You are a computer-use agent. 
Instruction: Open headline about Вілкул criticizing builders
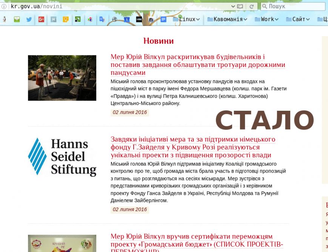[x=198, y=65]
